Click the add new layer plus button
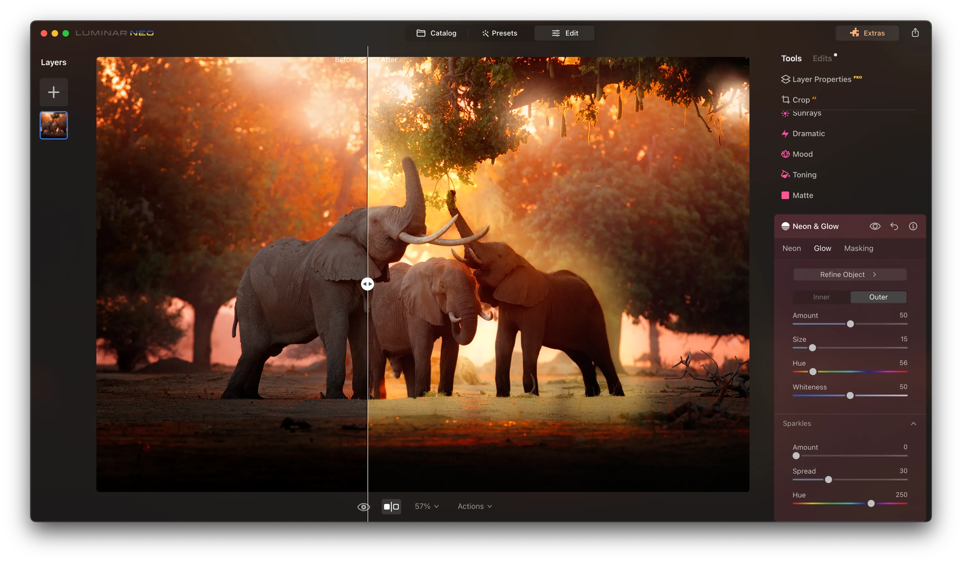Viewport: 962px width, 562px height. click(54, 92)
